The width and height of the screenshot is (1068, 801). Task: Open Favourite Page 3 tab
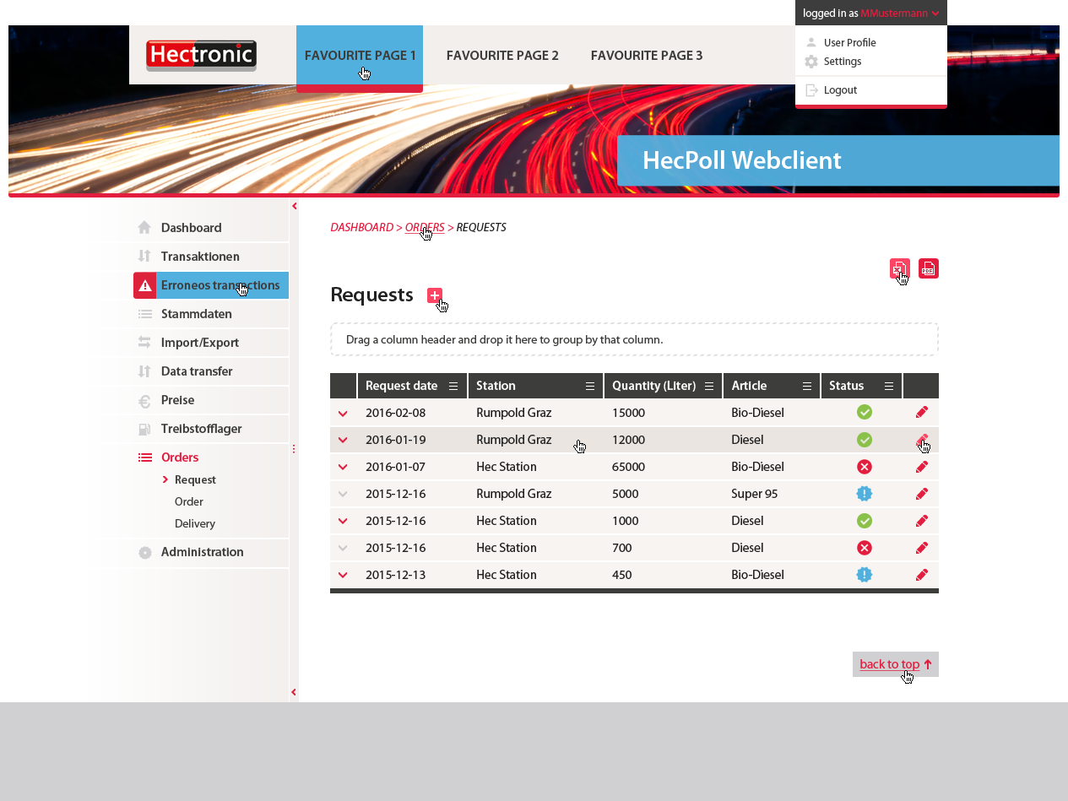[647, 56]
